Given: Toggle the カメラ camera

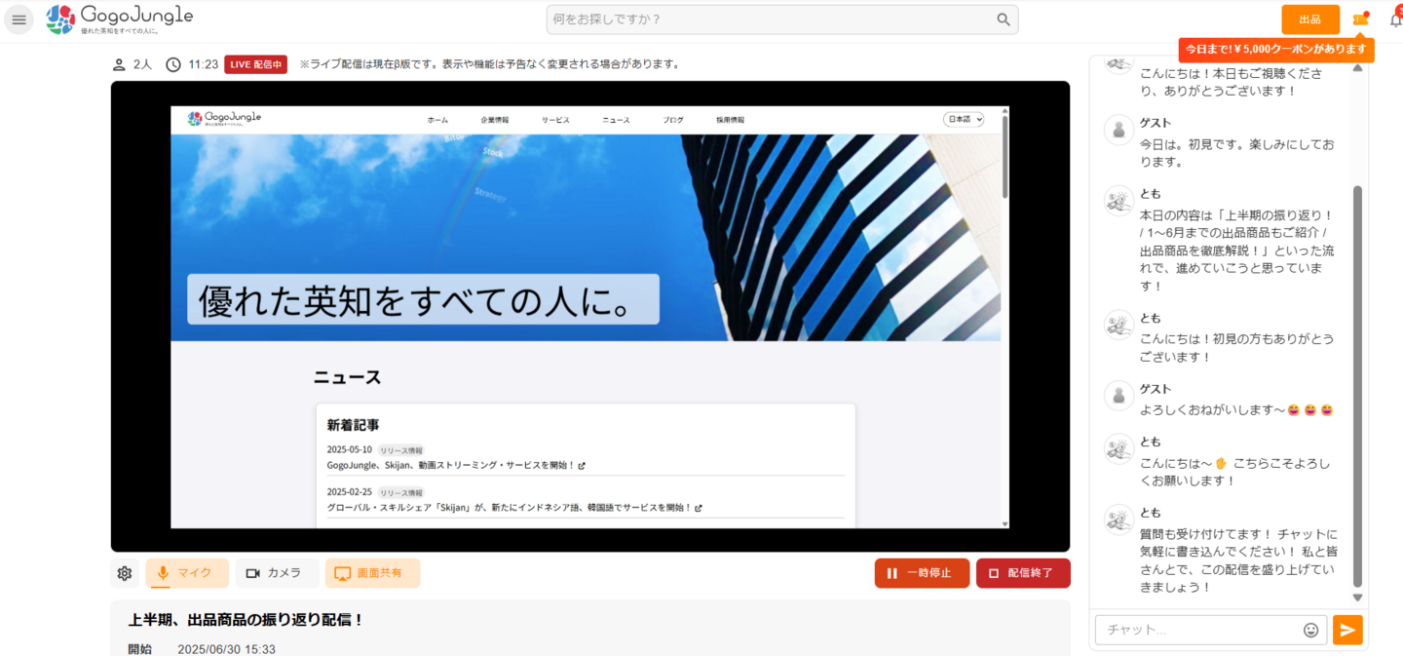Looking at the screenshot, I should click(277, 573).
